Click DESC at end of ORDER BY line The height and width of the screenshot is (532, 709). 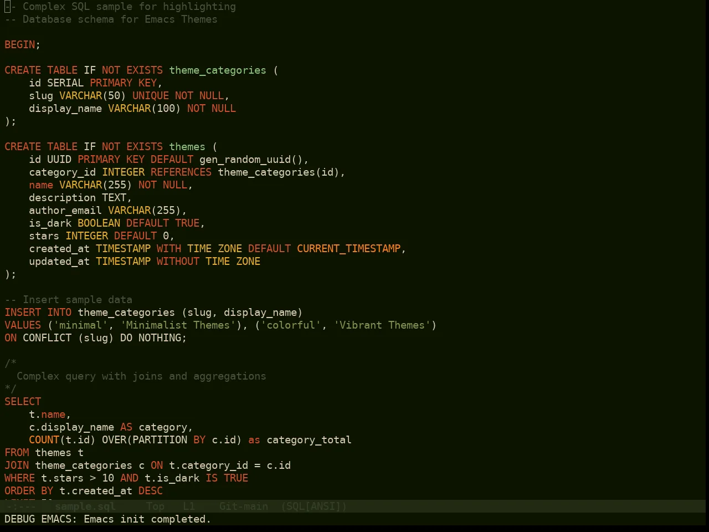pos(151,491)
